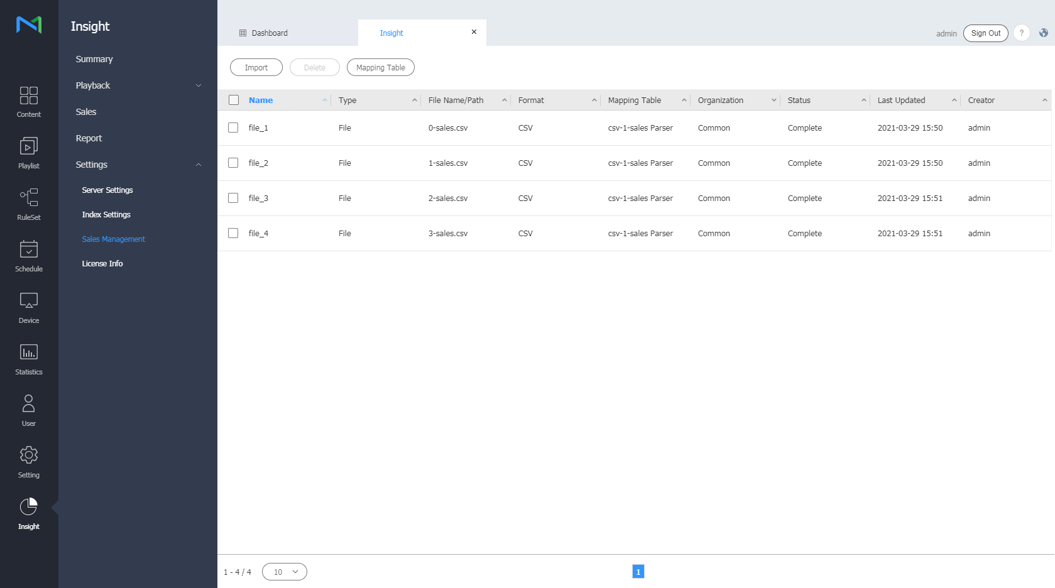
Task: Click the help question mark icon
Action: [1022, 33]
